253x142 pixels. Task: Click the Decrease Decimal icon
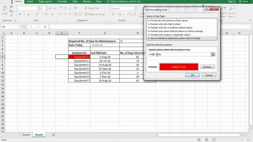(134, 14)
